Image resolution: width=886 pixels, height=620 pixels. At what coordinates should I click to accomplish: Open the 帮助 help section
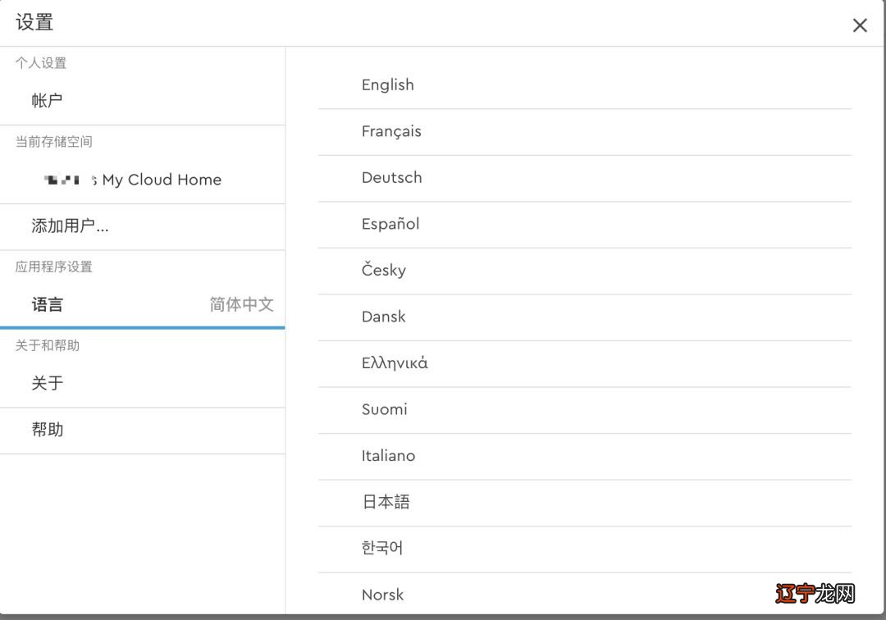(x=48, y=430)
